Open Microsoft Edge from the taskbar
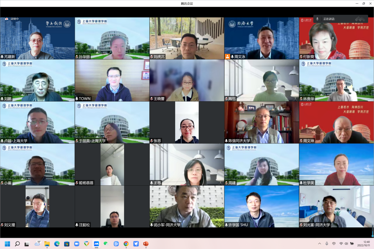 coord(57,244)
